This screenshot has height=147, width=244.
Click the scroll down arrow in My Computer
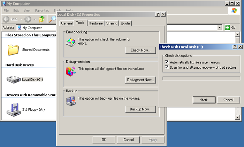(237, 117)
